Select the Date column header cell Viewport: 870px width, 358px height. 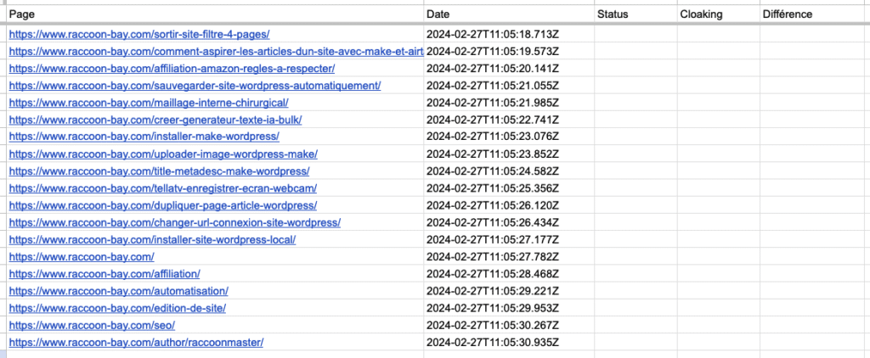[510, 14]
